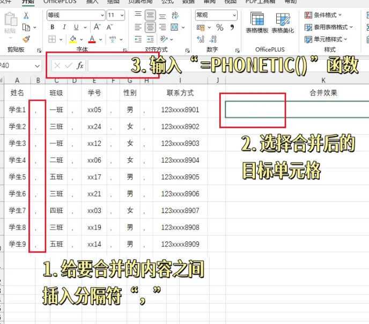Open 套用表格格式 format as table menu

(x=329, y=27)
